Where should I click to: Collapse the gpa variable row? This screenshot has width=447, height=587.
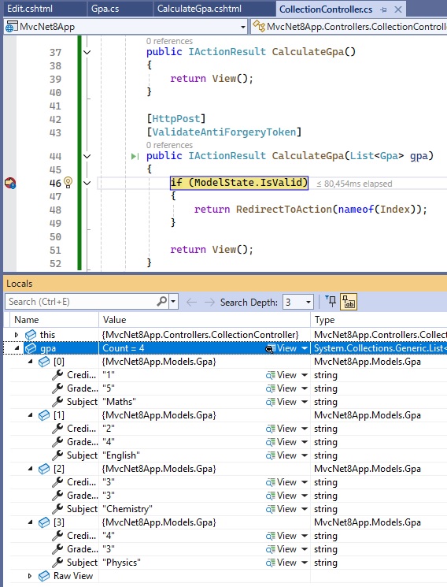17,348
